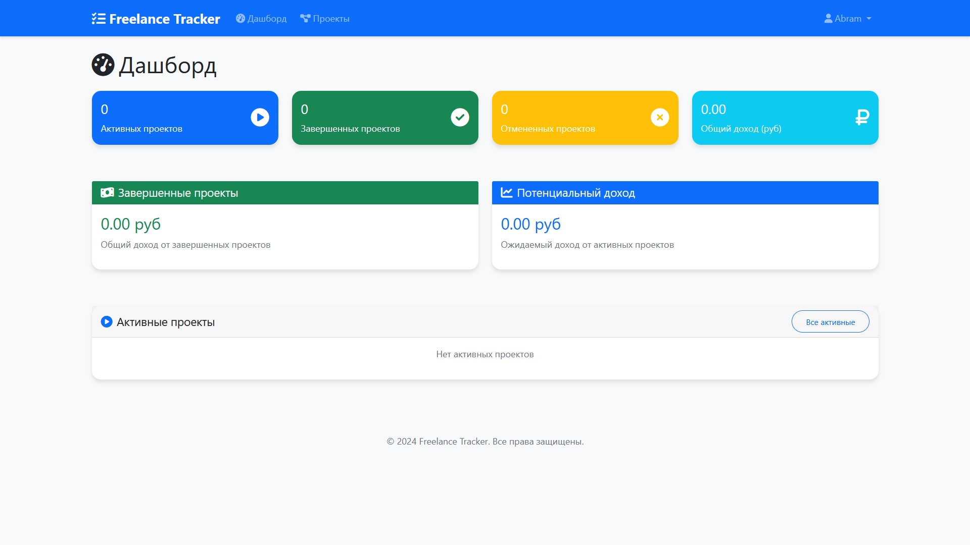
Task: Click the Freelance Tracker brand link
Action: pos(164,19)
